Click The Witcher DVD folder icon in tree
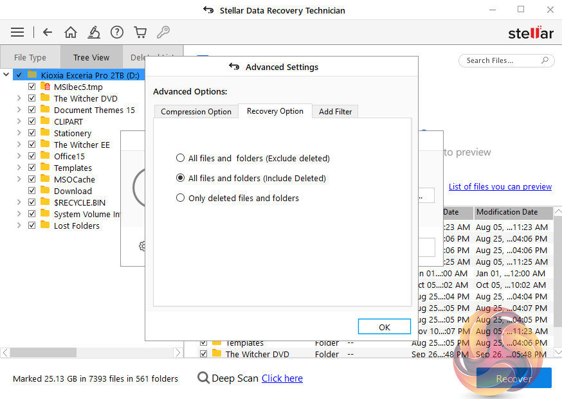This screenshot has height=399, width=562. tap(45, 98)
